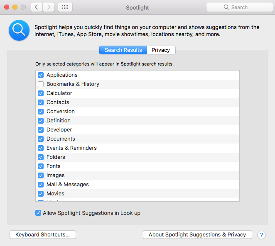Viewport: 275px width, 246px height.
Task: Select the "Images" row label
Action: tap(55, 175)
